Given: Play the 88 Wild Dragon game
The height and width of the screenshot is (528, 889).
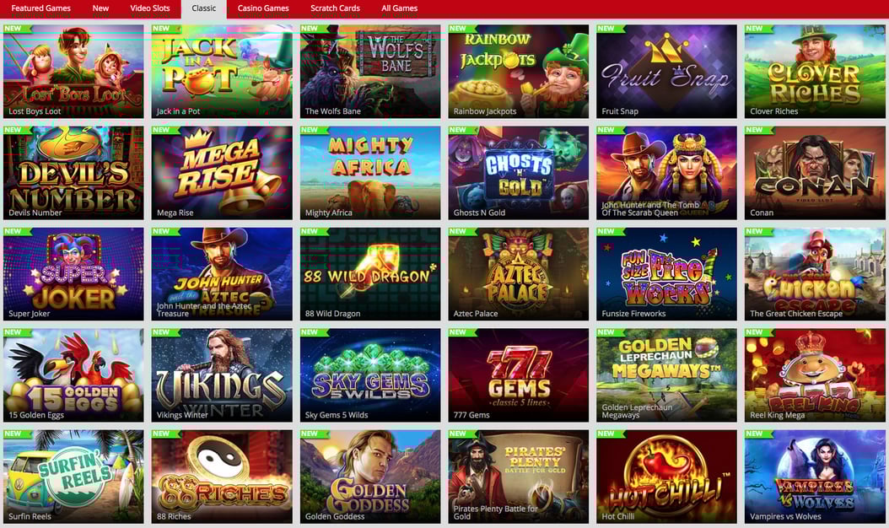Looking at the screenshot, I should (x=370, y=274).
